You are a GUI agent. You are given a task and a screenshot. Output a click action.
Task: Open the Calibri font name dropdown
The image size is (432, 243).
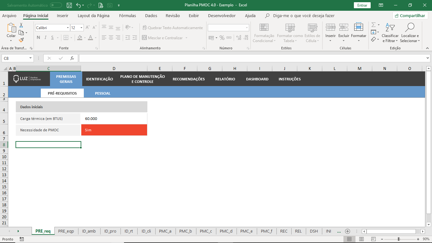(x=68, y=28)
